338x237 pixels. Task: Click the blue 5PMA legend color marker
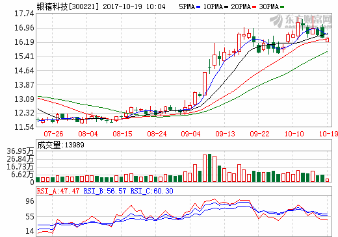click(x=198, y=7)
